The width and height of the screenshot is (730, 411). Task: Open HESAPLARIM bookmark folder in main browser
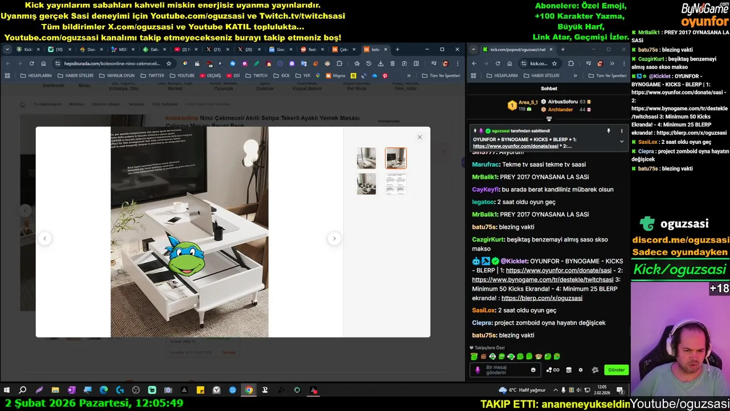(36, 75)
